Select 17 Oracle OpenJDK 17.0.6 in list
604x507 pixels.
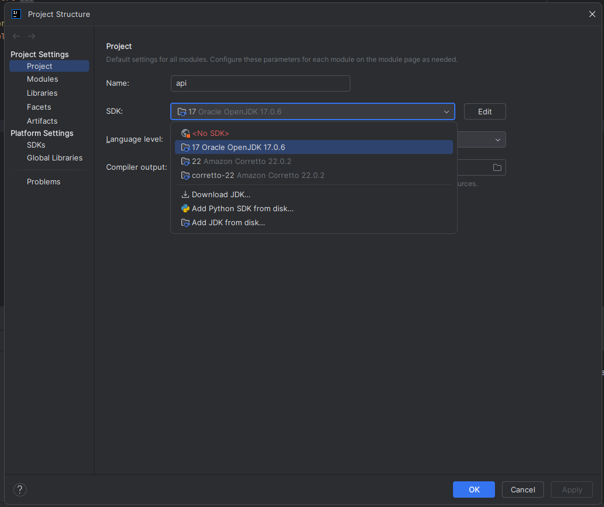[314, 147]
